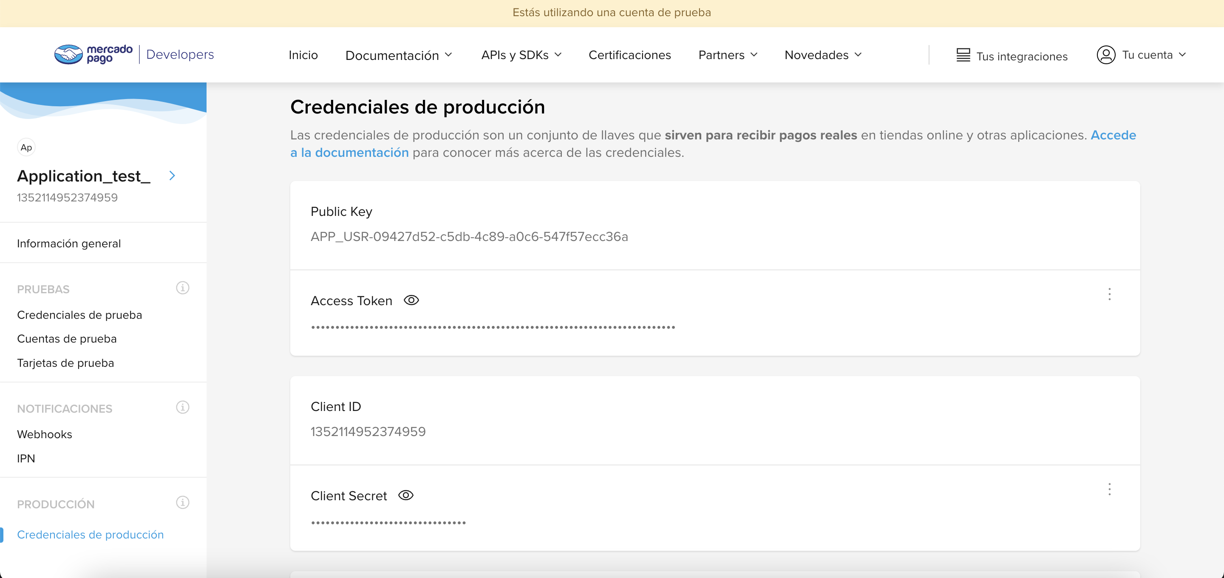Click the Public Key value field
Screen dimensions: 1224x578
tap(469, 236)
